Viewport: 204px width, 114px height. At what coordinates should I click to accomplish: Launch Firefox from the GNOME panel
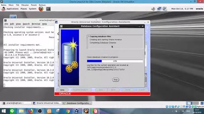pos(41,9)
